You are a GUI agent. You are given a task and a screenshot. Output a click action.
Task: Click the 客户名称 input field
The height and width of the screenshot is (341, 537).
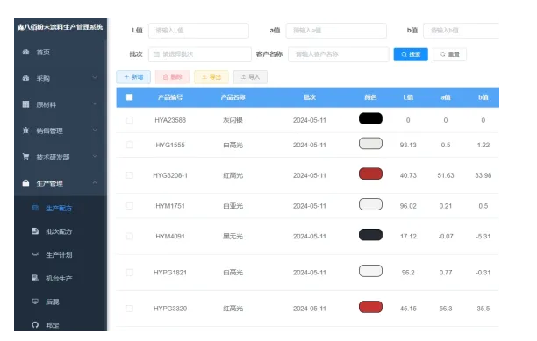339,54
